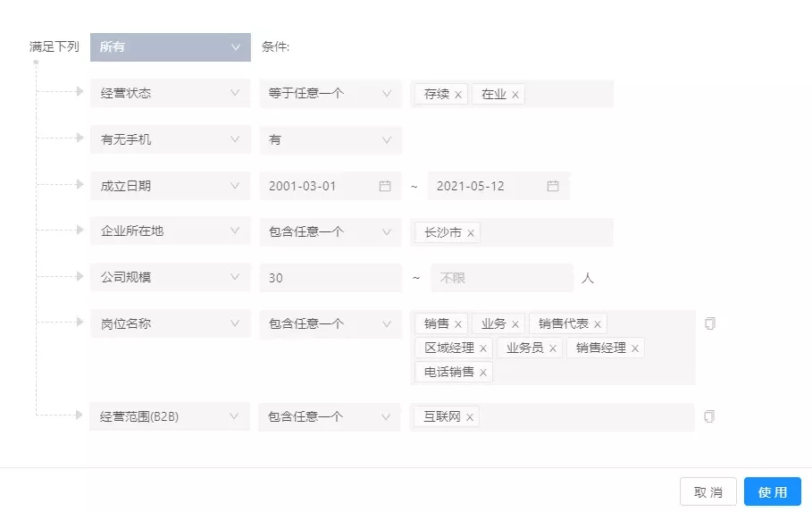
Task: Remove the 存续 tag
Action: pyautogui.click(x=457, y=95)
